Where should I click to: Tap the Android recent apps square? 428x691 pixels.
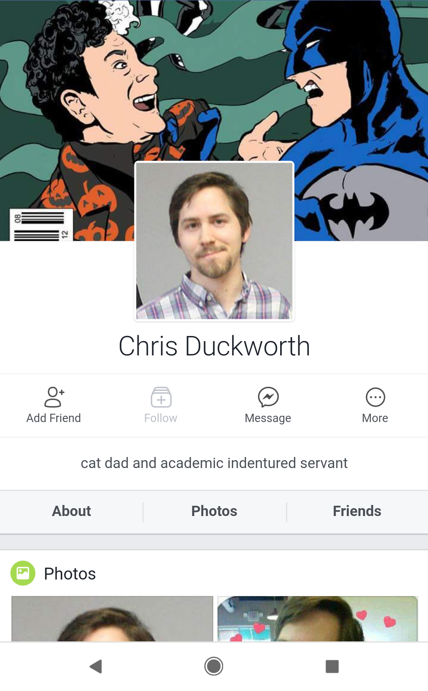332,666
